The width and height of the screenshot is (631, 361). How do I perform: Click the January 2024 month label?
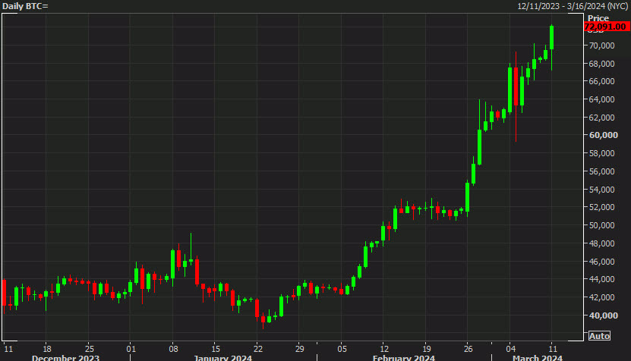point(222,357)
